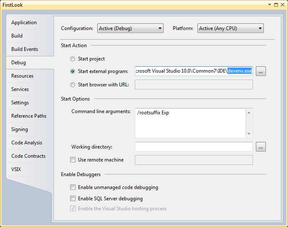Image resolution: width=288 pixels, height=227 pixels.
Task: Enable unmanaged code debugging checkbox
Action: 73,187
